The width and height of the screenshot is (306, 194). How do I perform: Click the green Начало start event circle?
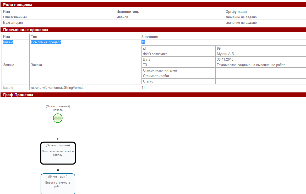click(x=58, y=118)
